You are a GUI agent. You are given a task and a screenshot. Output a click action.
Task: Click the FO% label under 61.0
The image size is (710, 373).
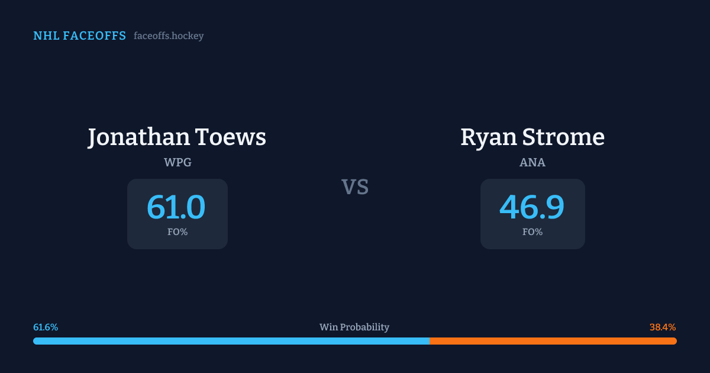[x=177, y=232]
